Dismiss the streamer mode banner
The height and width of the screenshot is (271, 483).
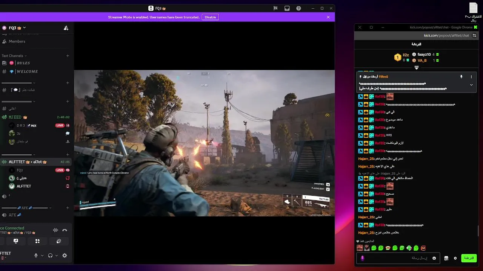[x=328, y=17]
